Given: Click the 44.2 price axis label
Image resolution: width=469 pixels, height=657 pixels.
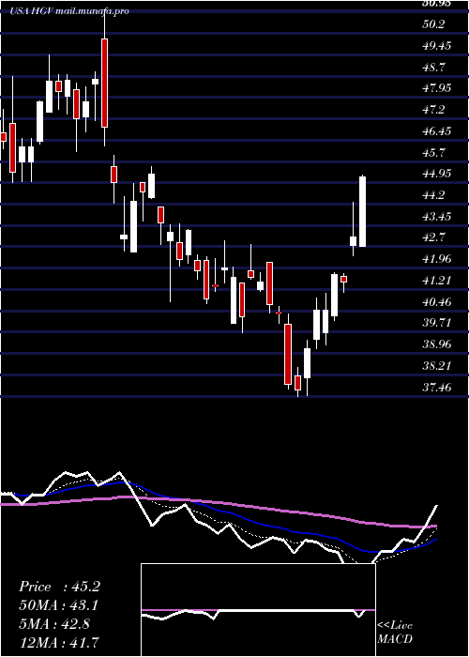Looking at the screenshot, I should [x=433, y=194].
